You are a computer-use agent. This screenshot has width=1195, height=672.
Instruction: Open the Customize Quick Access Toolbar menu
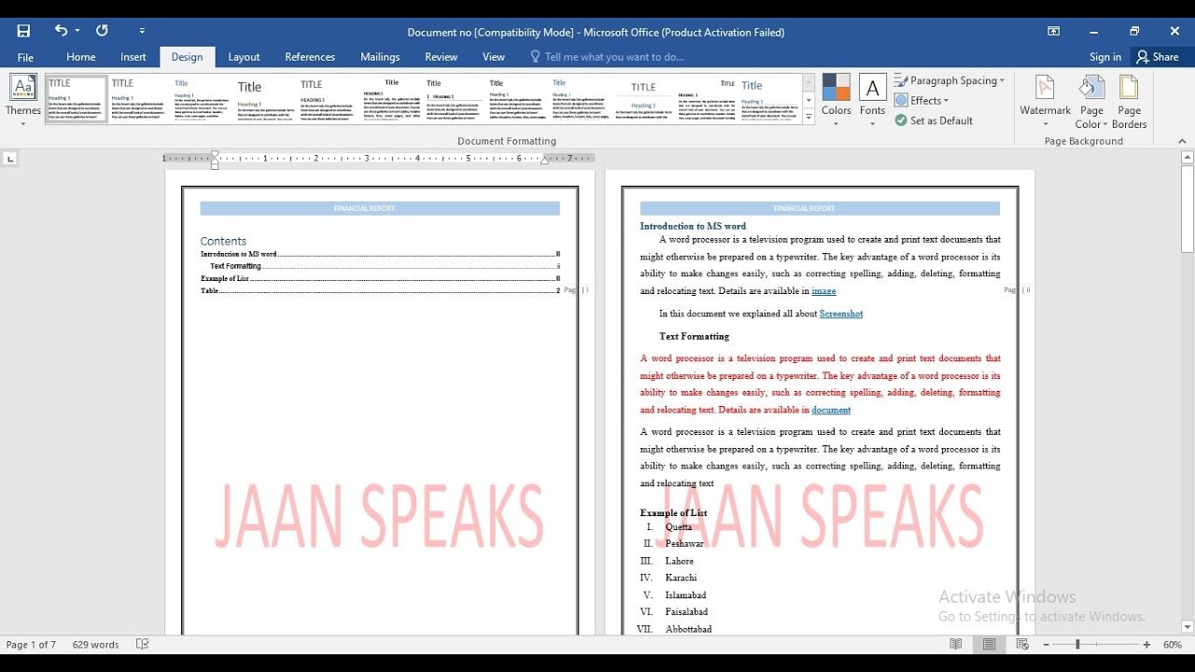pyautogui.click(x=142, y=32)
